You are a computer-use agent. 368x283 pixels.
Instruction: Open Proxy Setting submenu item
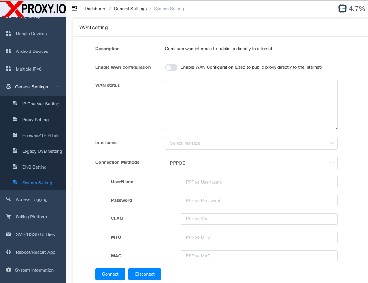pos(33,120)
